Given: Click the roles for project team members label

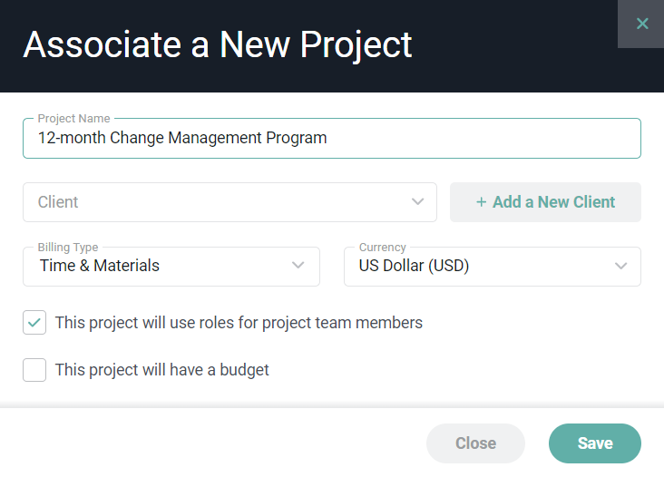Looking at the screenshot, I should [239, 323].
